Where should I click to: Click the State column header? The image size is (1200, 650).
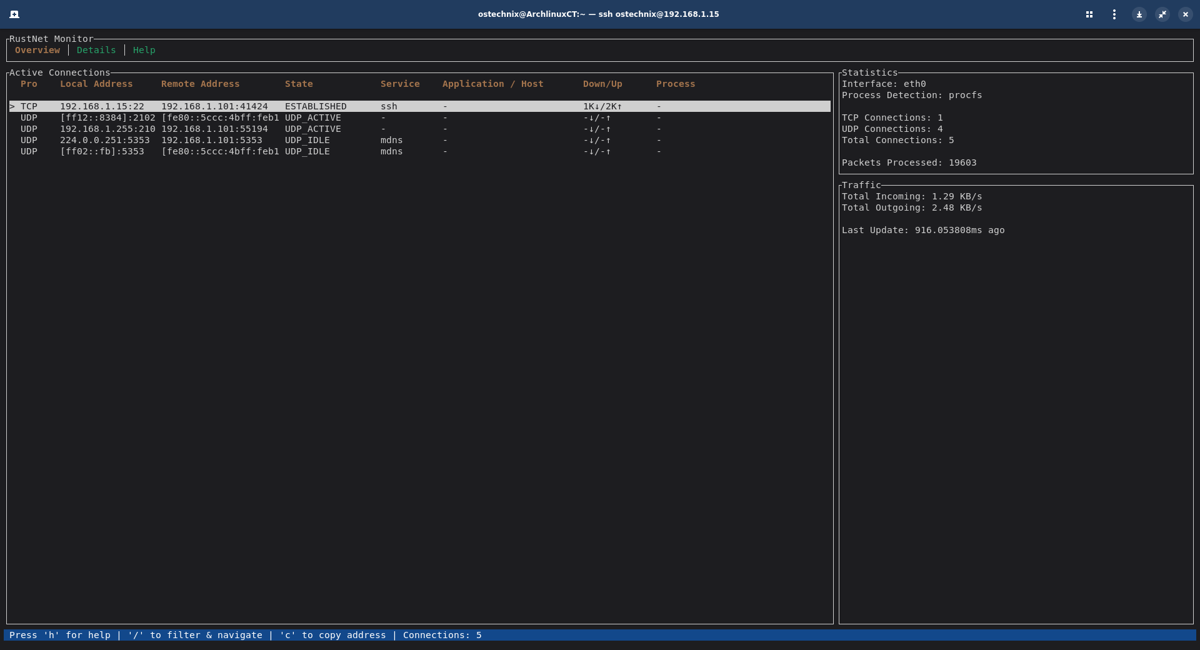pyautogui.click(x=299, y=84)
